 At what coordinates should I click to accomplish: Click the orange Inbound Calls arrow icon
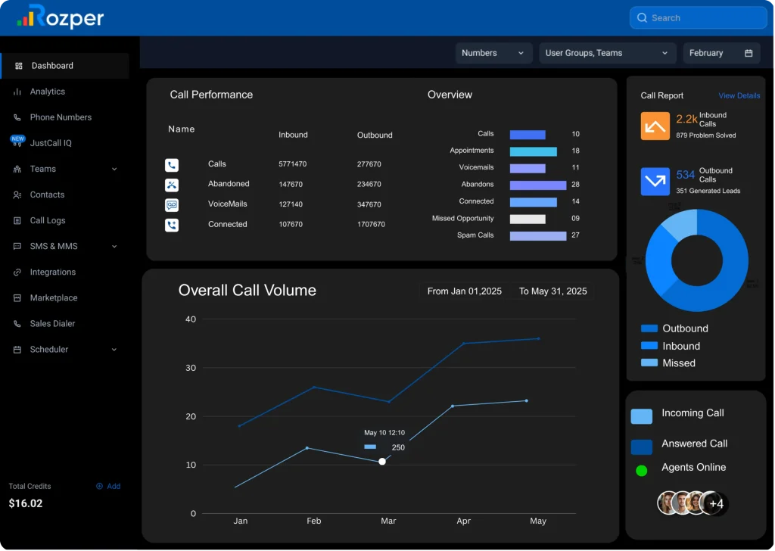(x=655, y=126)
